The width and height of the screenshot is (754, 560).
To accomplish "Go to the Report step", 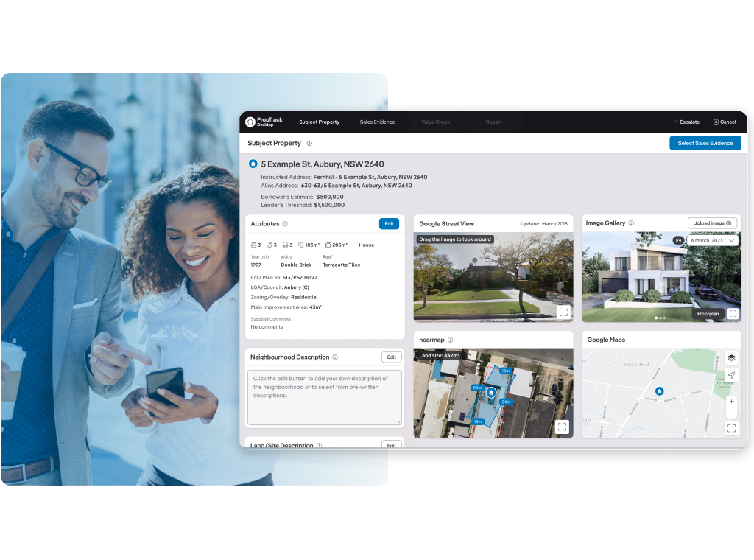I will 494,122.
